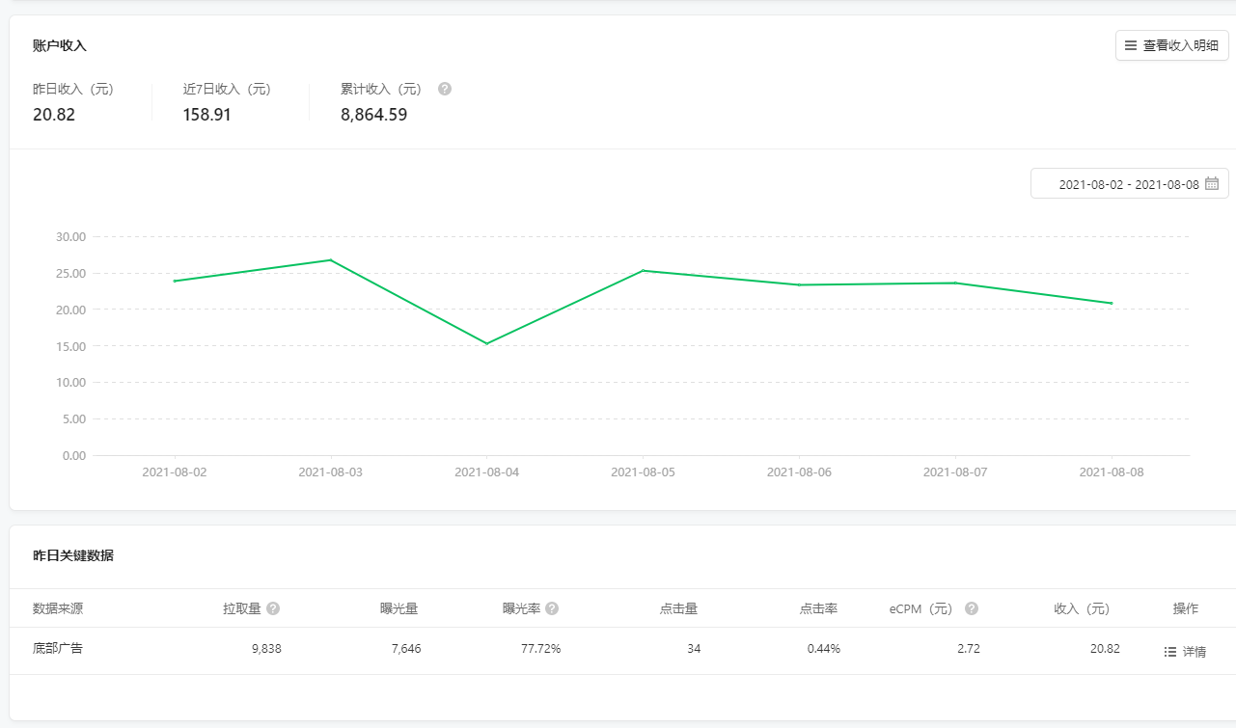The height and width of the screenshot is (728, 1236).
Task: Click the calendar icon in date picker
Action: pos(1212,183)
